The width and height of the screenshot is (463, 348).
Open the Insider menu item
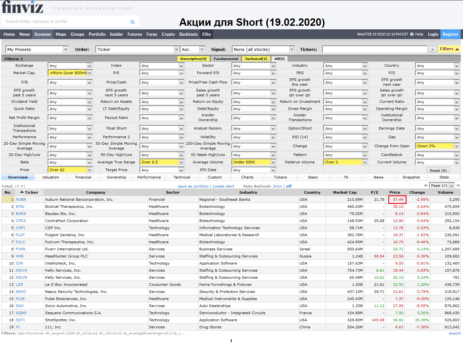116,34
